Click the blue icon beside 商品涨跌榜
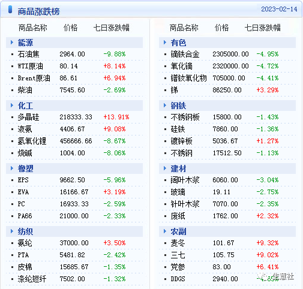This screenshot has width=303, height=289. click(10, 10)
